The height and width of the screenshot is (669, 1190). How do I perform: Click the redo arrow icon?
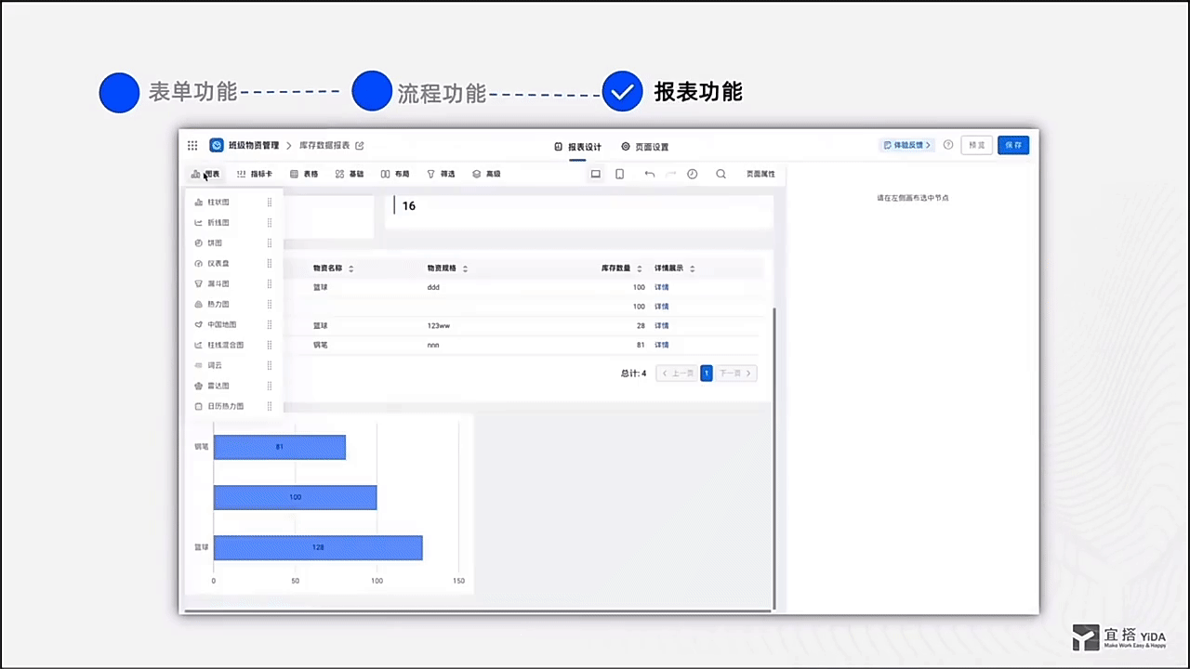[x=671, y=174]
